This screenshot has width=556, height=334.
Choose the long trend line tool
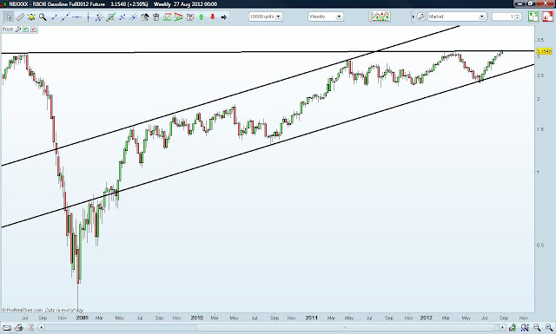65,17
